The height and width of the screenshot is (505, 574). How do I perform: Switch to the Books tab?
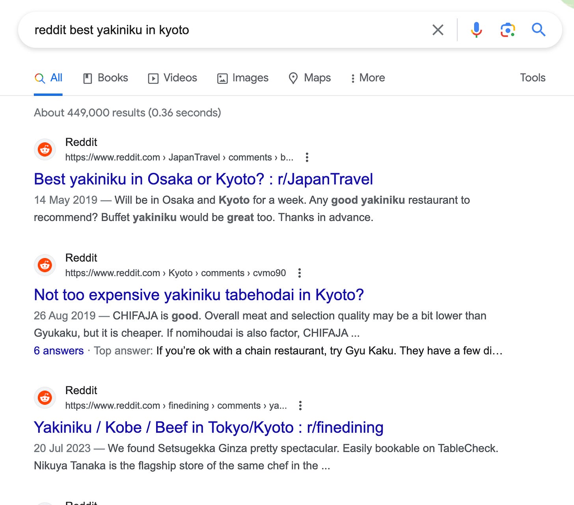tap(105, 78)
